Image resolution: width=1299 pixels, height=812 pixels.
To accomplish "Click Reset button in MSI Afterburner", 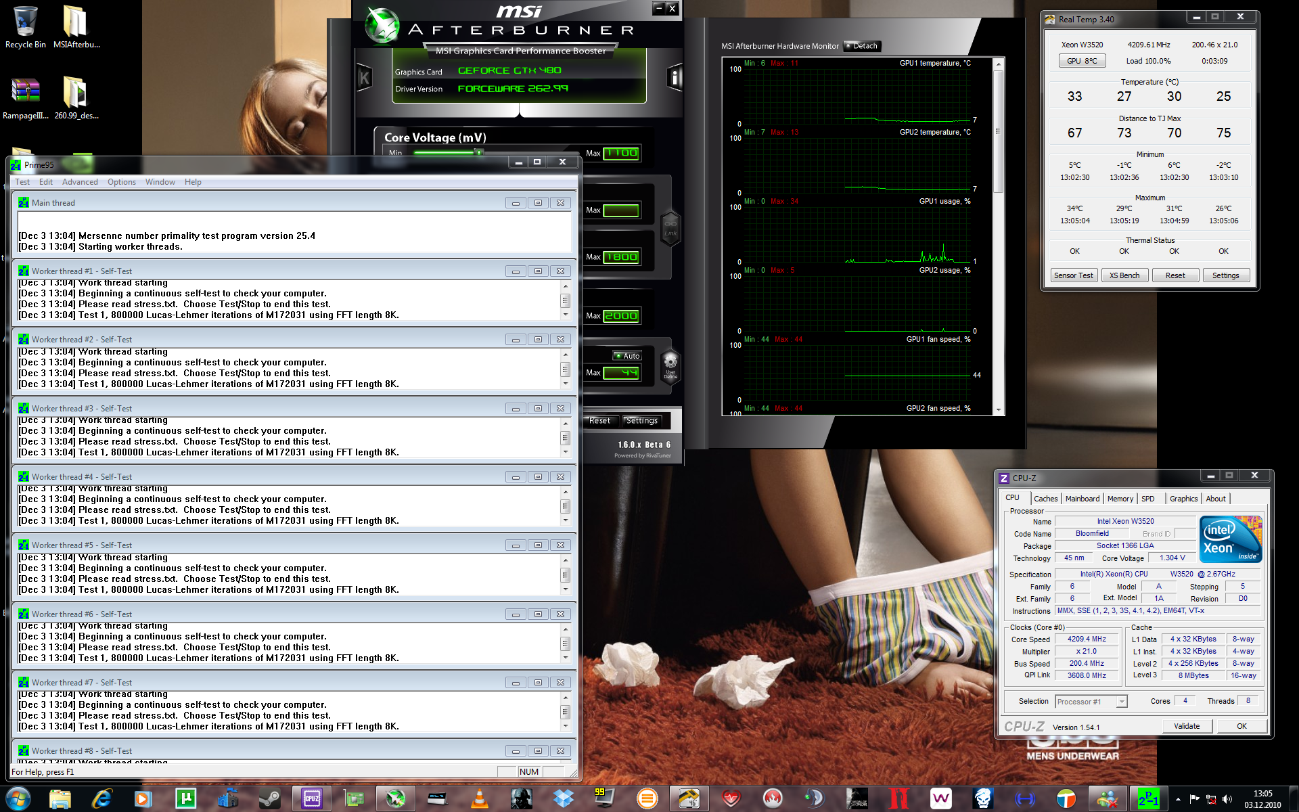I will click(x=599, y=421).
